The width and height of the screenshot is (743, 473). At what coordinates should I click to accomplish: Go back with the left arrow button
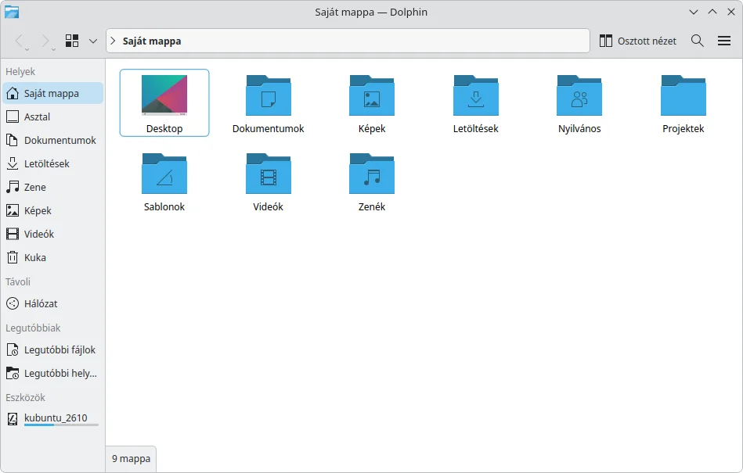[x=19, y=41]
